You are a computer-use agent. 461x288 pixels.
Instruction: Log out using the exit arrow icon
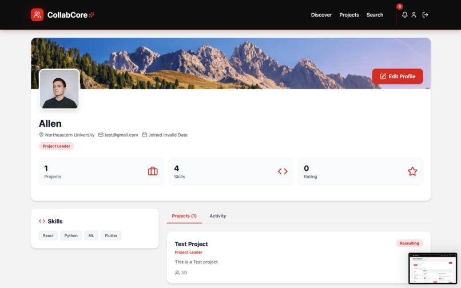pos(425,15)
